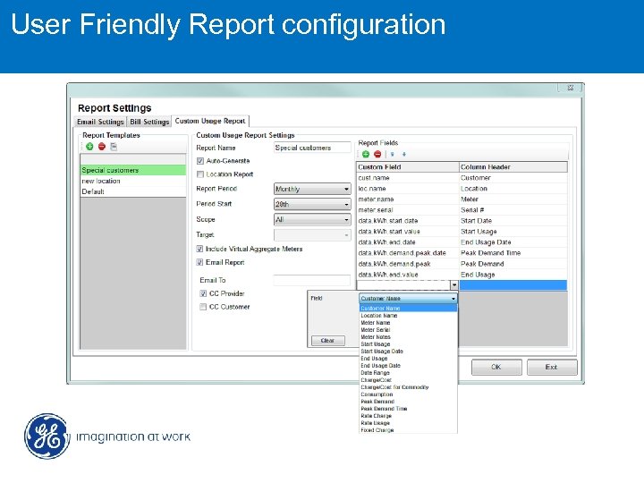Move the report field down arrow
Image resolution: width=644 pixels, height=483 pixels.
coord(404,154)
